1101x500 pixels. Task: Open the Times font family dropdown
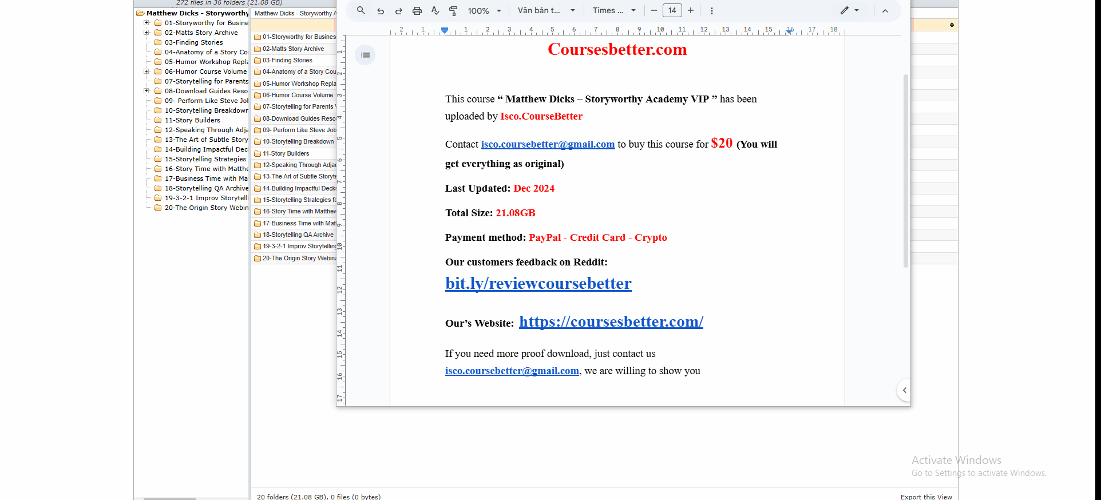click(614, 11)
